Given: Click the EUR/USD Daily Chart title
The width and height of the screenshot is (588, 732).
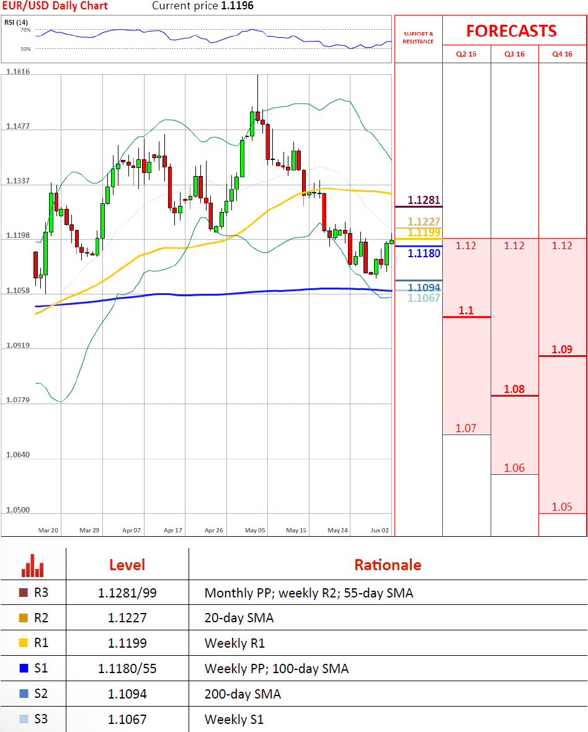Looking at the screenshot, I should tap(55, 6).
